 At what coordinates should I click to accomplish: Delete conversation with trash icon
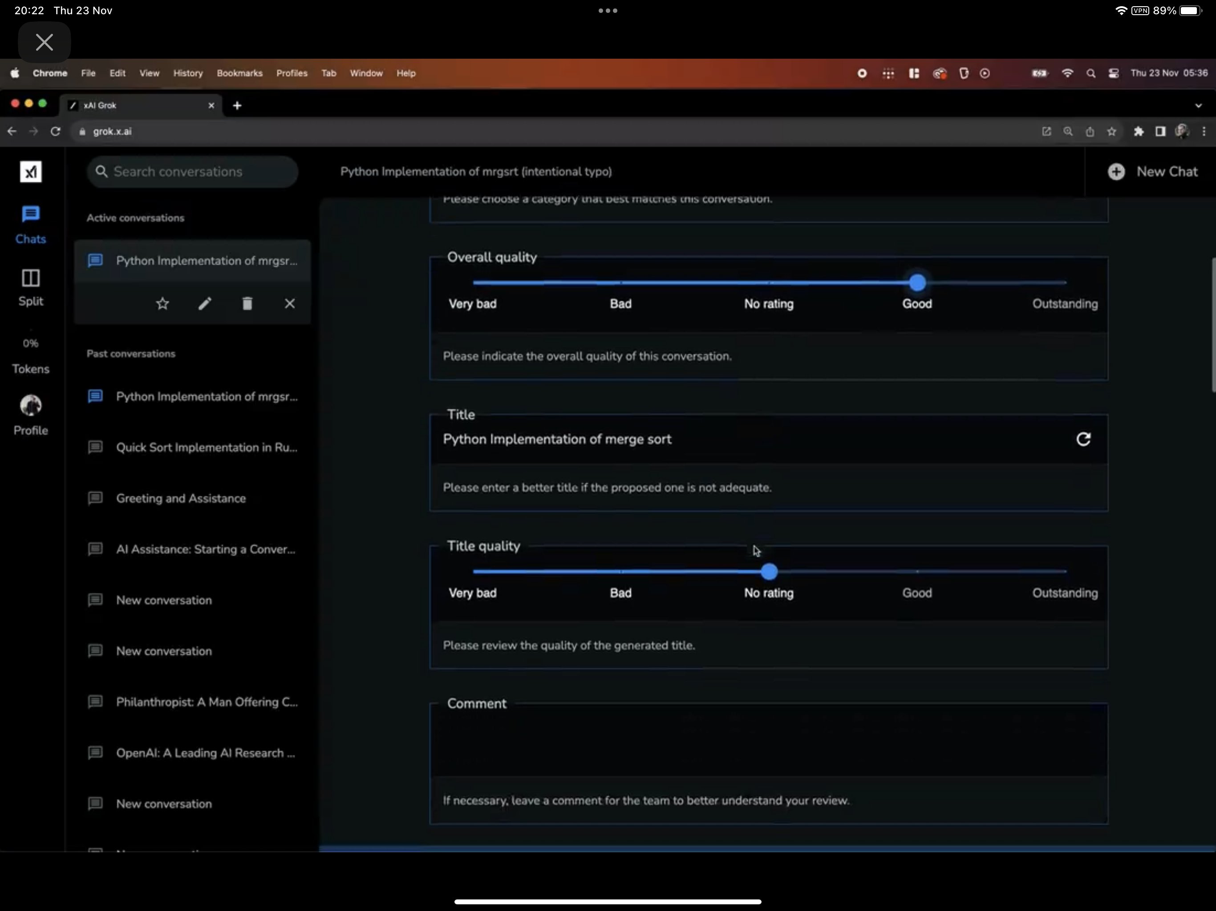coord(247,303)
